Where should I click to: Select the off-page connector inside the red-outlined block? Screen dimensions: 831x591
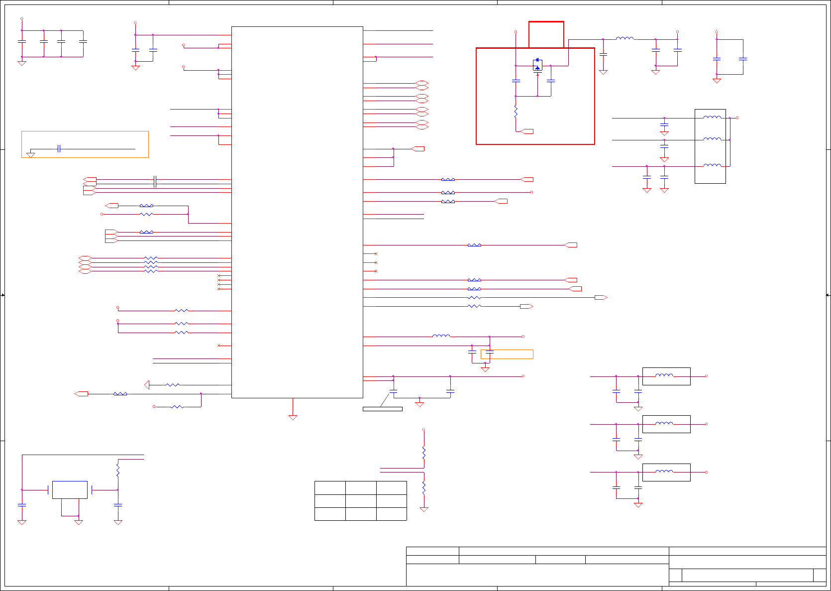[526, 131]
